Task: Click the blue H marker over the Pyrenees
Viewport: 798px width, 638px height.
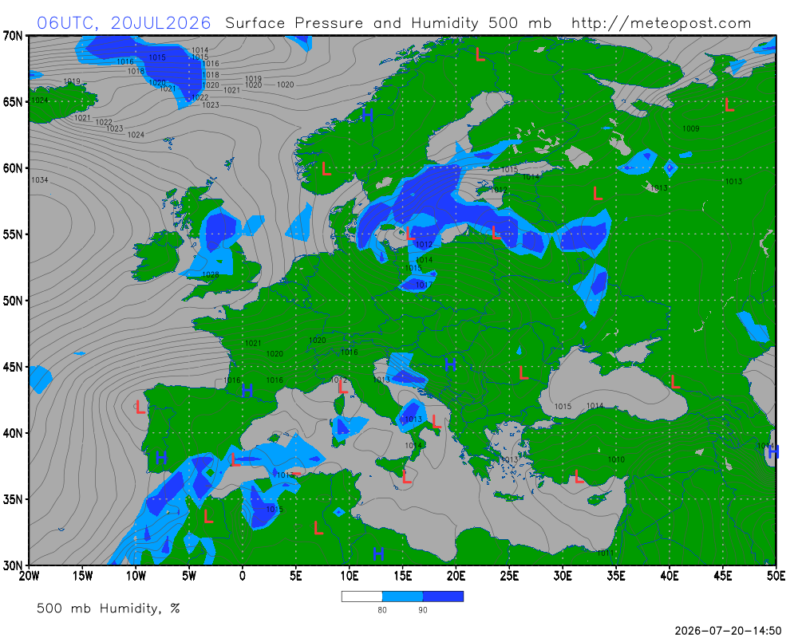Action: (x=247, y=391)
